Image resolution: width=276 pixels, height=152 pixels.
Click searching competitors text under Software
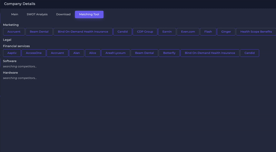click(20, 67)
